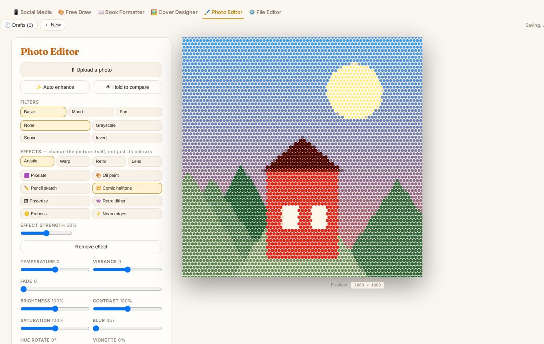Switch to Retro effects group
The image size is (544, 344).
coord(109,161)
